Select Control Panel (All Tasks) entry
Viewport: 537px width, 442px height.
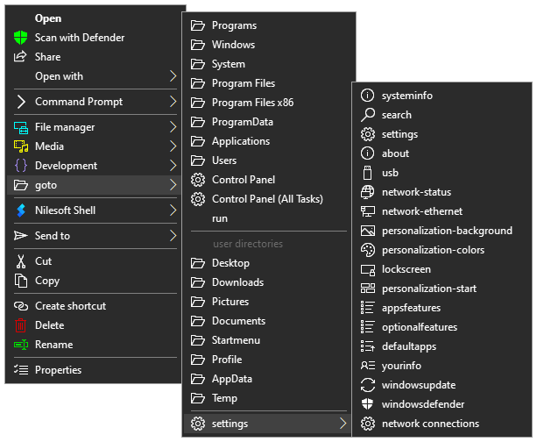[266, 199]
